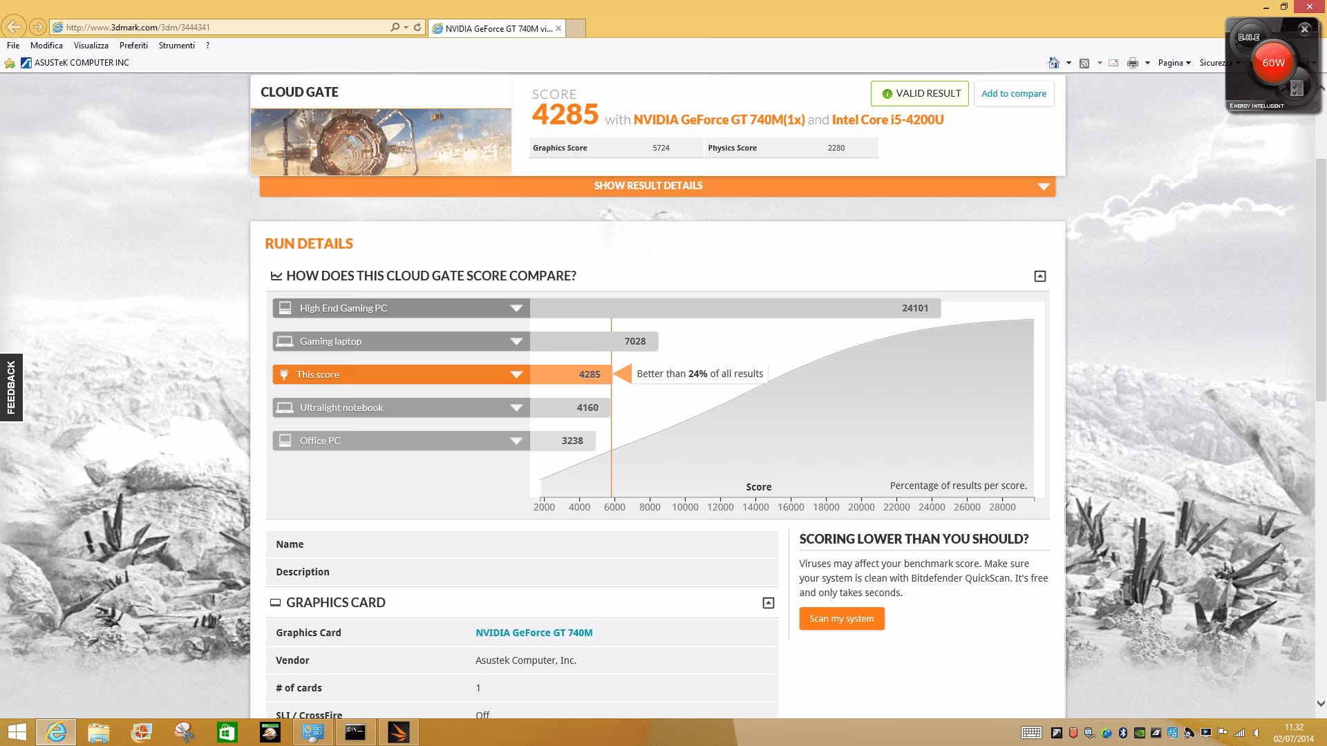Screen dimensions: 1327x746
Task: Open File Explorer from the taskbar
Action: click(99, 732)
